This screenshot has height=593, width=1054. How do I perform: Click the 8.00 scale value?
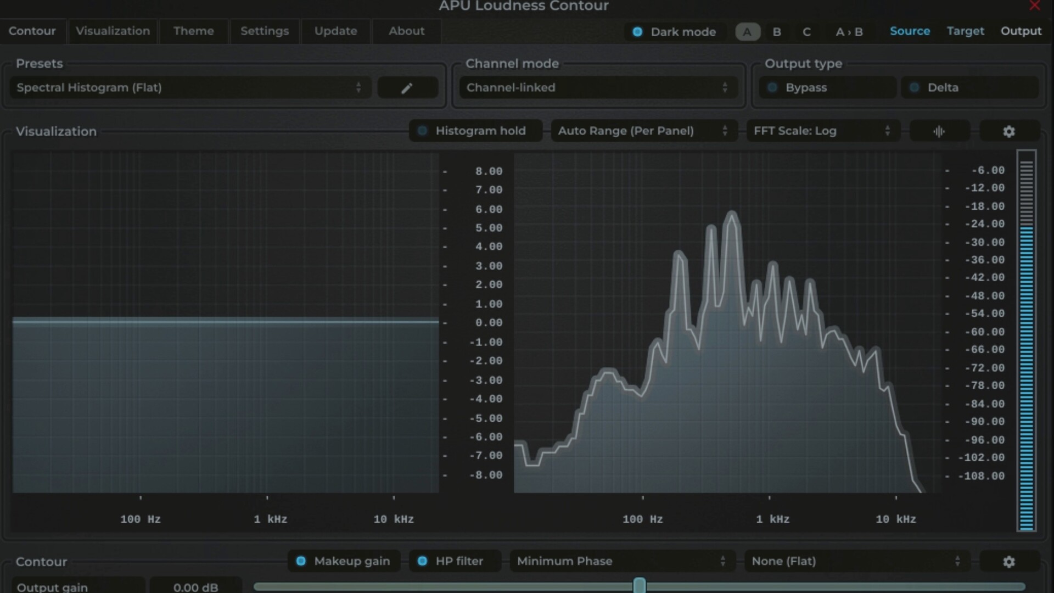point(489,171)
